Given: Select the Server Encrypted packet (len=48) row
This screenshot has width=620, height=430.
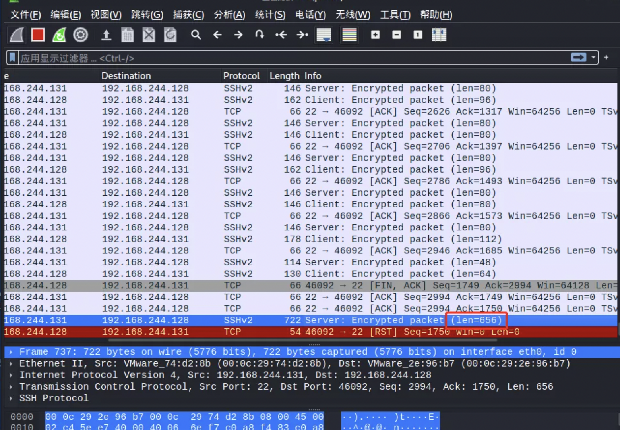Looking at the screenshot, I should pos(311,262).
